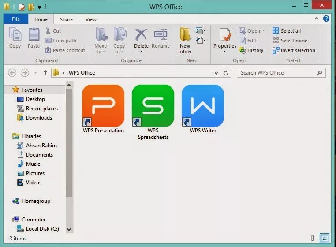Image resolution: width=336 pixels, height=247 pixels.
Task: Open Desktop in the navigation pane
Action: (x=31, y=99)
